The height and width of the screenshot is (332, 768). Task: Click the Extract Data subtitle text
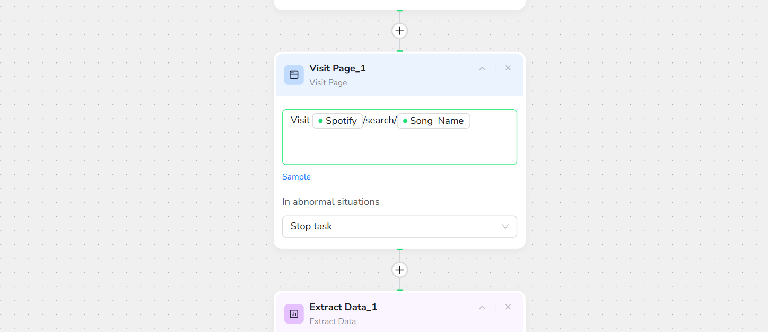(x=332, y=321)
